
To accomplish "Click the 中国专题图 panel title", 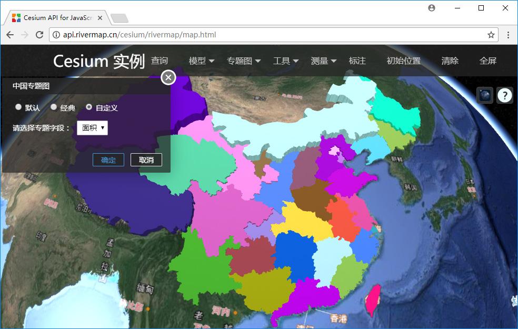I will (x=31, y=86).
